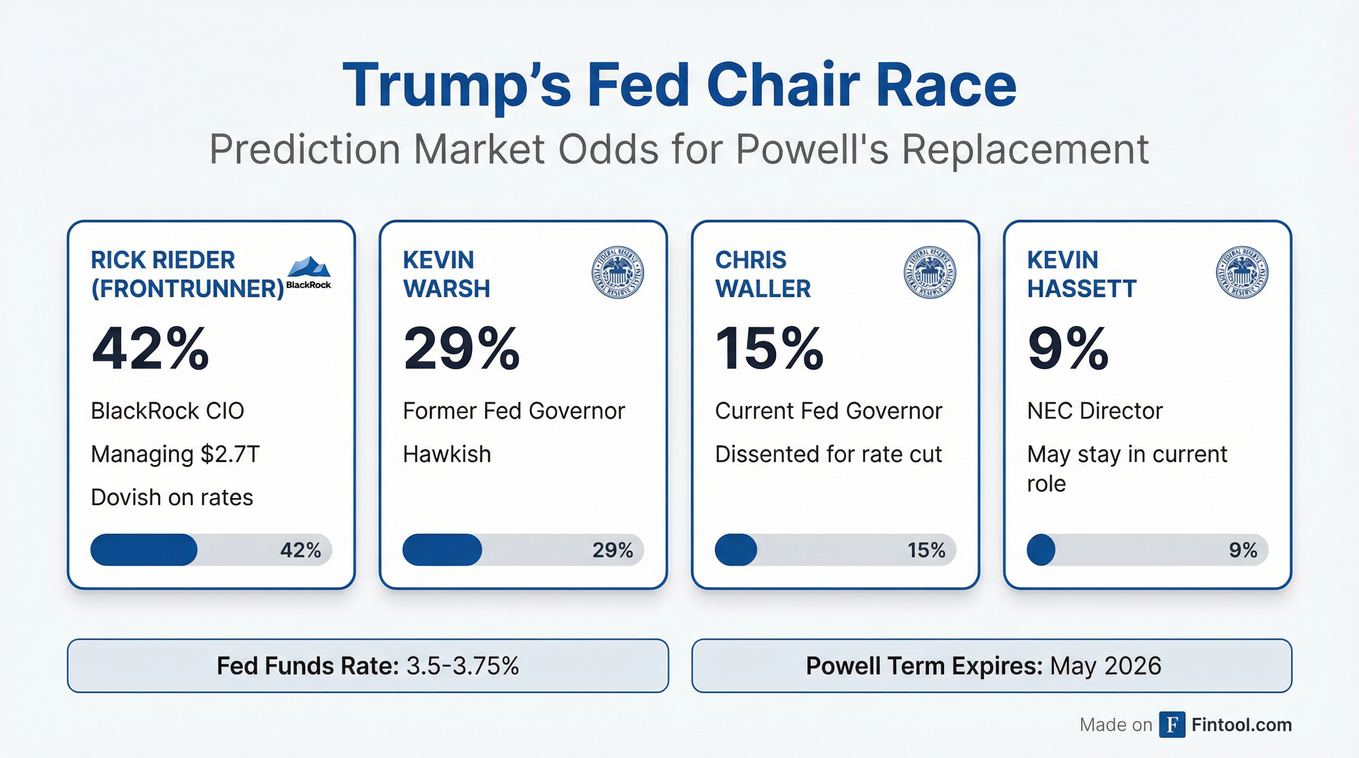The width and height of the screenshot is (1359, 758).
Task: Click Chris Waller's 15% progress bar
Action: (x=835, y=550)
